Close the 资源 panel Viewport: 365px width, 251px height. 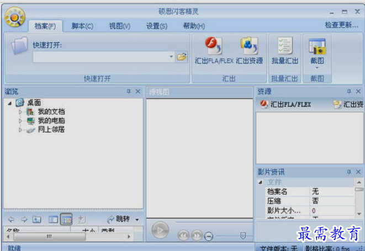coord(358,91)
